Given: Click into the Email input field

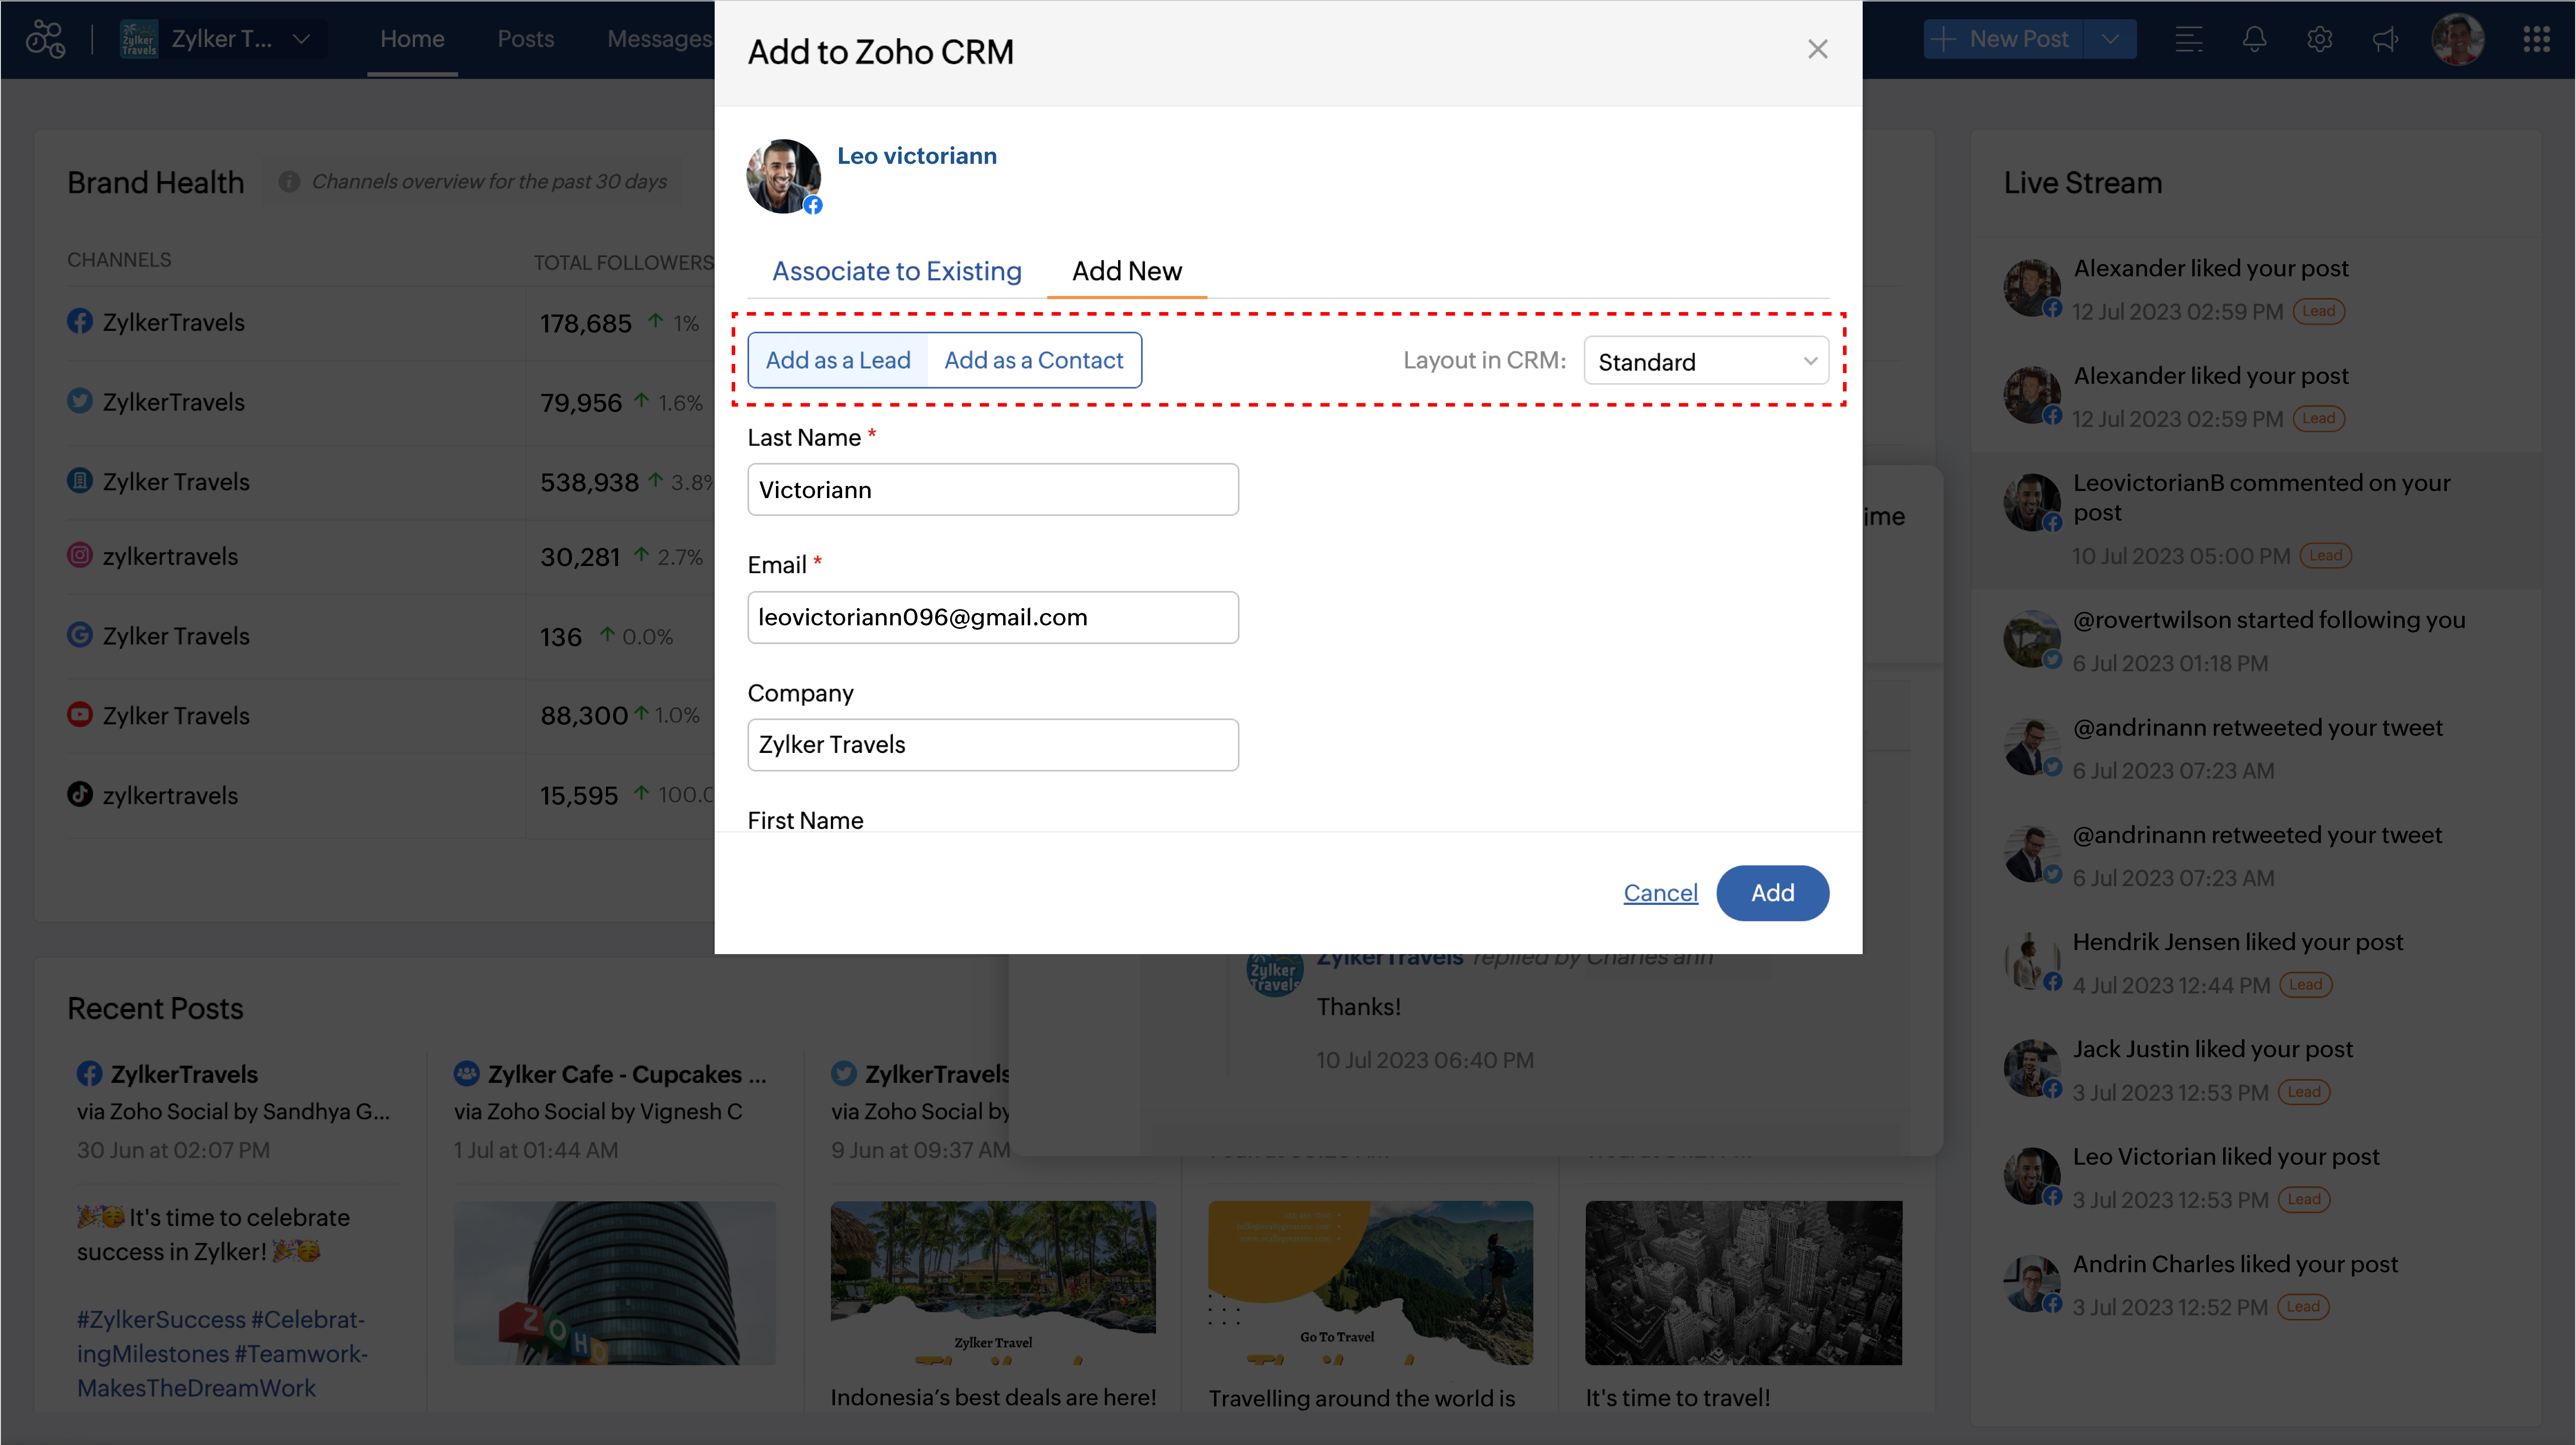Looking at the screenshot, I should 992,617.
